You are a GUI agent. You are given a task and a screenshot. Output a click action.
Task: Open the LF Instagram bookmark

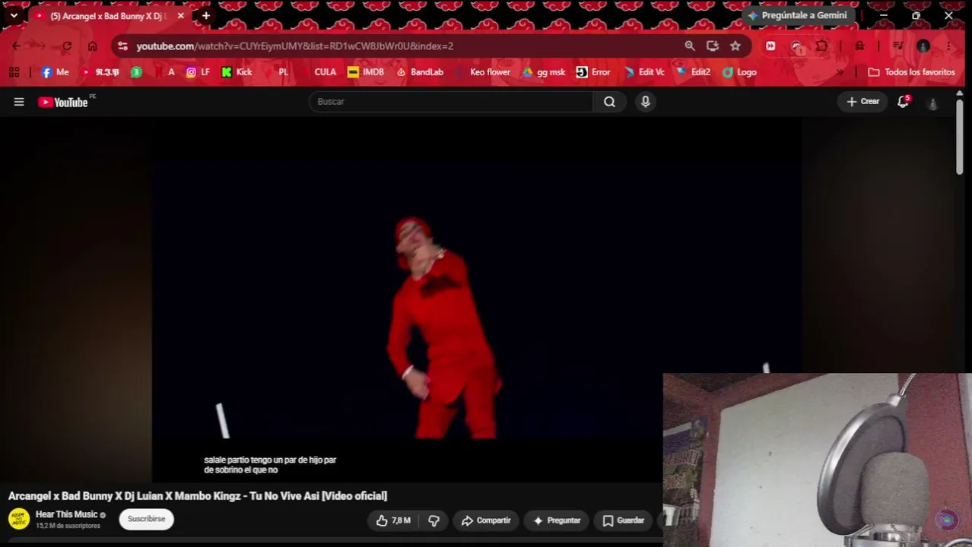click(198, 72)
